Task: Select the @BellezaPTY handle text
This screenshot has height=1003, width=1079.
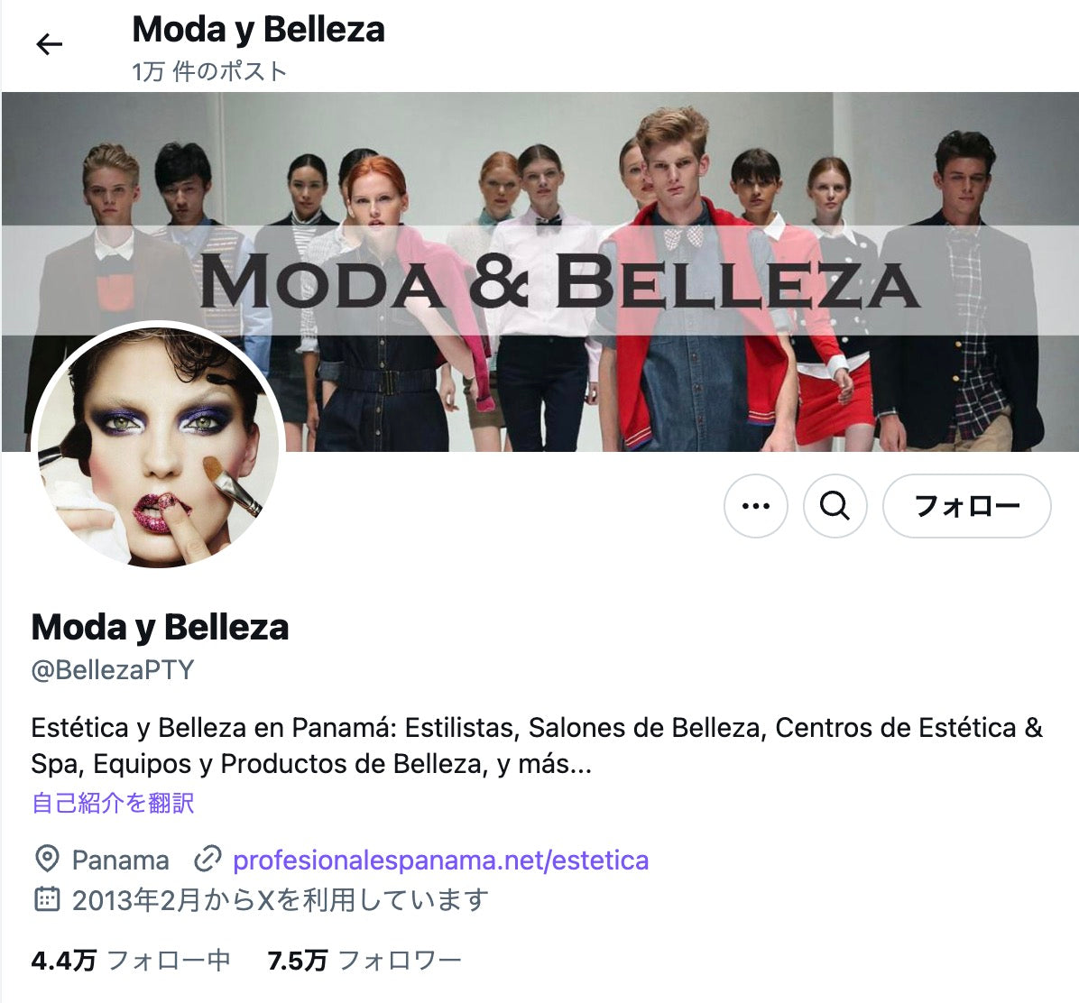Action: [113, 670]
